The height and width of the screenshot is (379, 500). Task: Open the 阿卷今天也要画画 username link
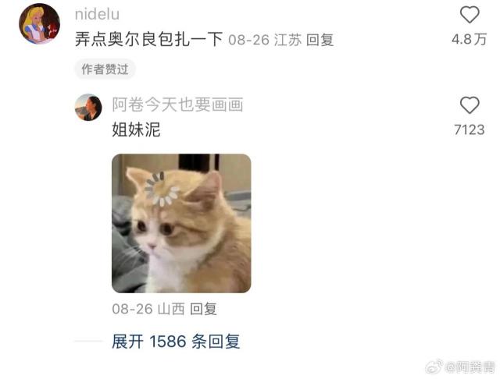coord(177,104)
